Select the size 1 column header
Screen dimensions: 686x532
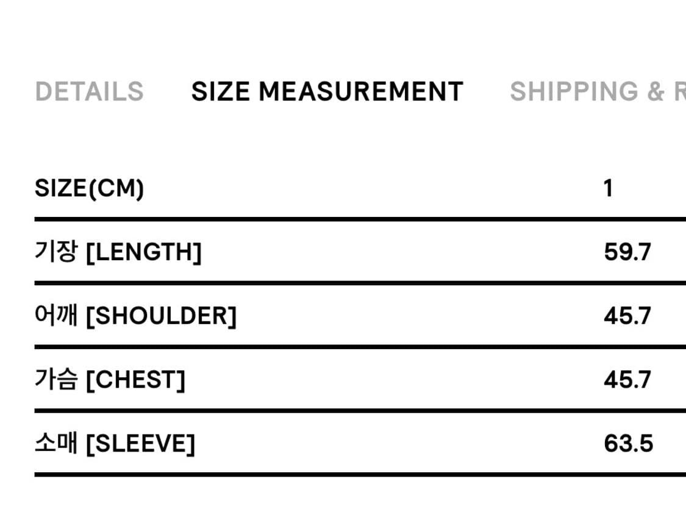click(x=607, y=189)
